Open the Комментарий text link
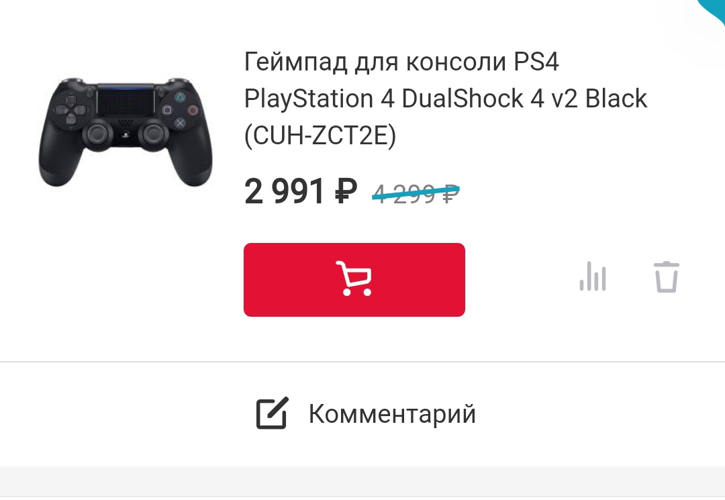This screenshot has height=500, width=725. point(392,413)
